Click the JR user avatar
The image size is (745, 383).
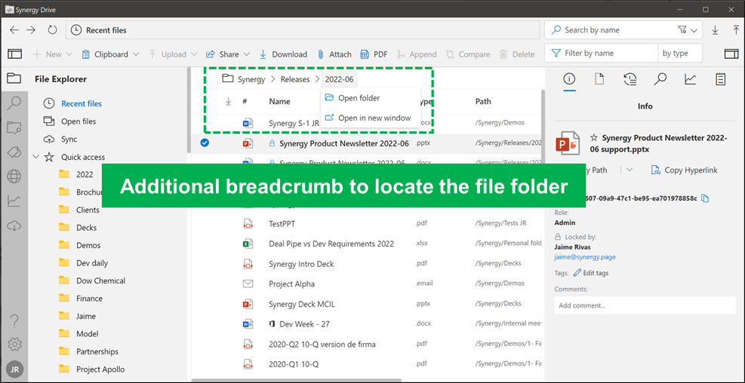(x=14, y=369)
